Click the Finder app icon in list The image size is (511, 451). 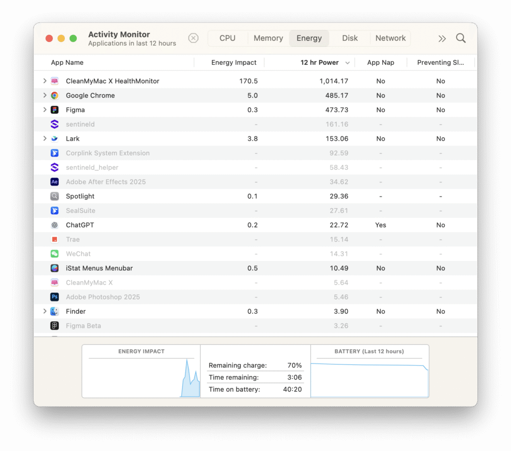[54, 311]
